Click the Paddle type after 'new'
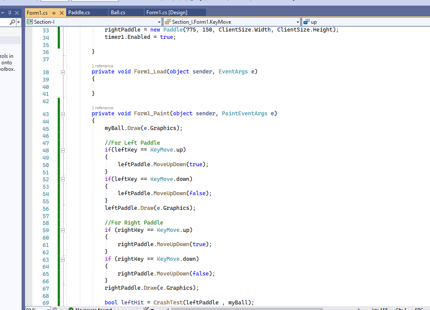The image size is (430, 310). pyautogui.click(x=173, y=30)
